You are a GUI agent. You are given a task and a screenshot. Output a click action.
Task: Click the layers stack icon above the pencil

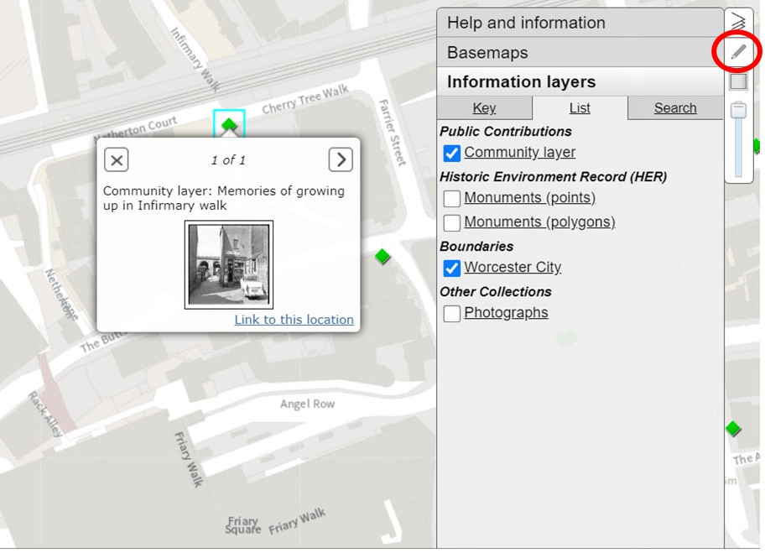738,22
